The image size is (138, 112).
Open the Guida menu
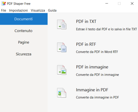pos(52,11)
